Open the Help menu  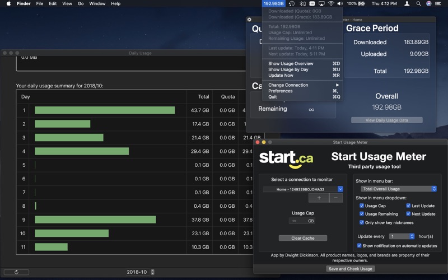point(116,3)
